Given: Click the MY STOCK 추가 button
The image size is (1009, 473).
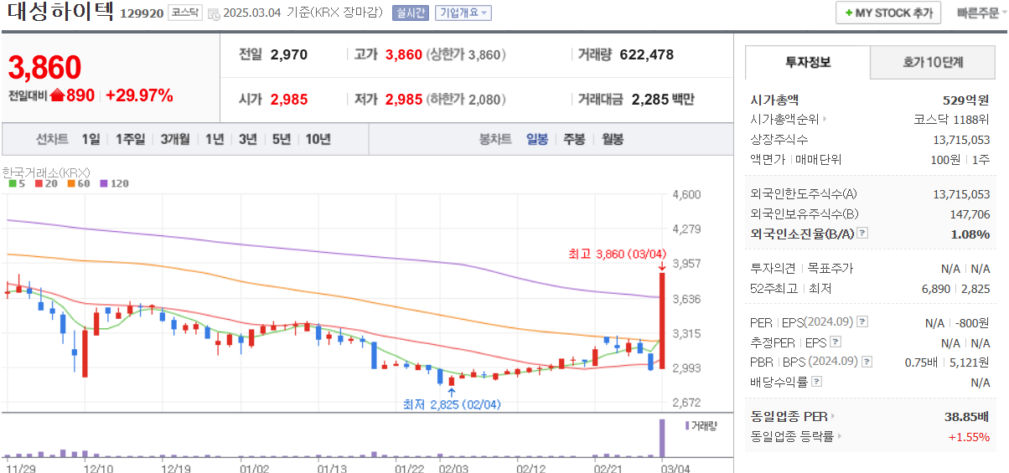Looking at the screenshot, I should coord(888,13).
